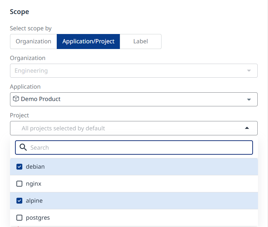Screen dimensions: 268x227
Task: Uncheck the alpine checkbox
Action: click(19, 201)
